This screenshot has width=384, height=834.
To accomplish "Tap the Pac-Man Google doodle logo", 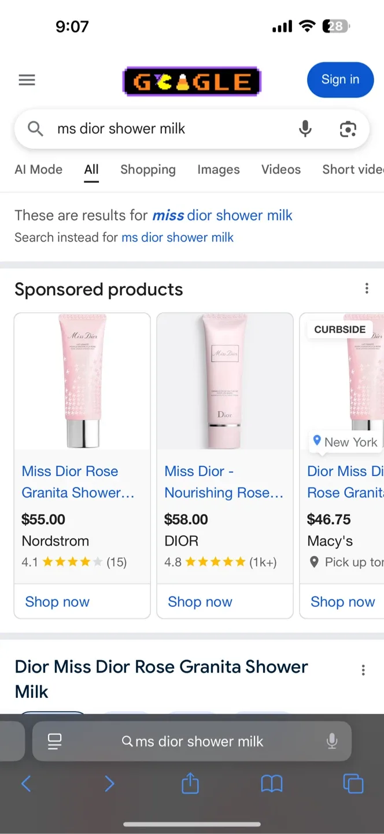I will [192, 80].
